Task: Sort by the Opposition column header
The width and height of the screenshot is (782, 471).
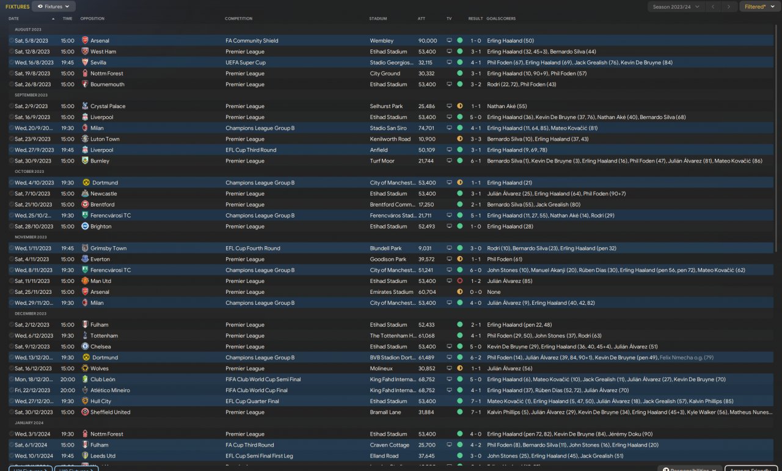Action: click(92, 18)
